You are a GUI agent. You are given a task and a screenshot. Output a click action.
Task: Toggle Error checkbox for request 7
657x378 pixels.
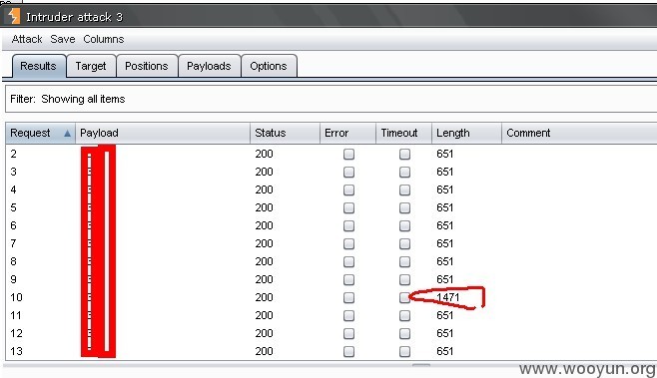[348, 244]
